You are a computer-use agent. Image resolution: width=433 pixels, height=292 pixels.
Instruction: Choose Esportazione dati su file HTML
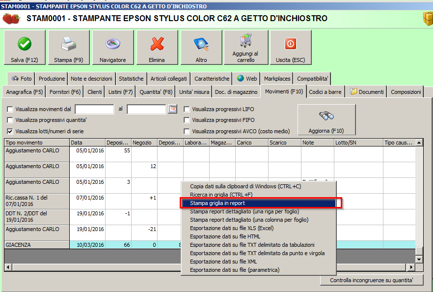(x=258, y=236)
